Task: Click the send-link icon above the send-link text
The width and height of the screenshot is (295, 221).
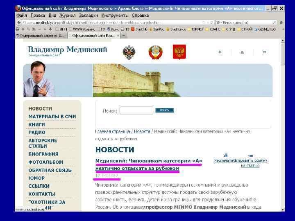Action: coord(250,156)
